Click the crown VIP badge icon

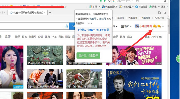coord(155,26)
